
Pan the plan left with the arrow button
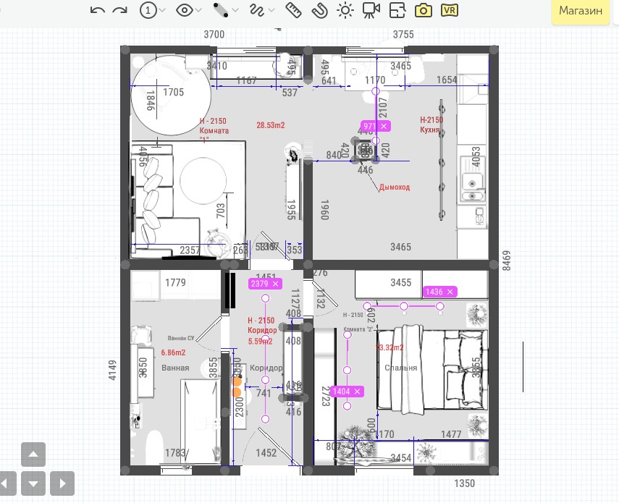coord(7,483)
